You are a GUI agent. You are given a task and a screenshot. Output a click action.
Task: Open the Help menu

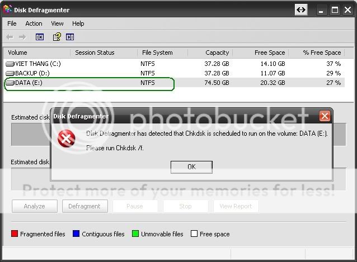click(78, 23)
